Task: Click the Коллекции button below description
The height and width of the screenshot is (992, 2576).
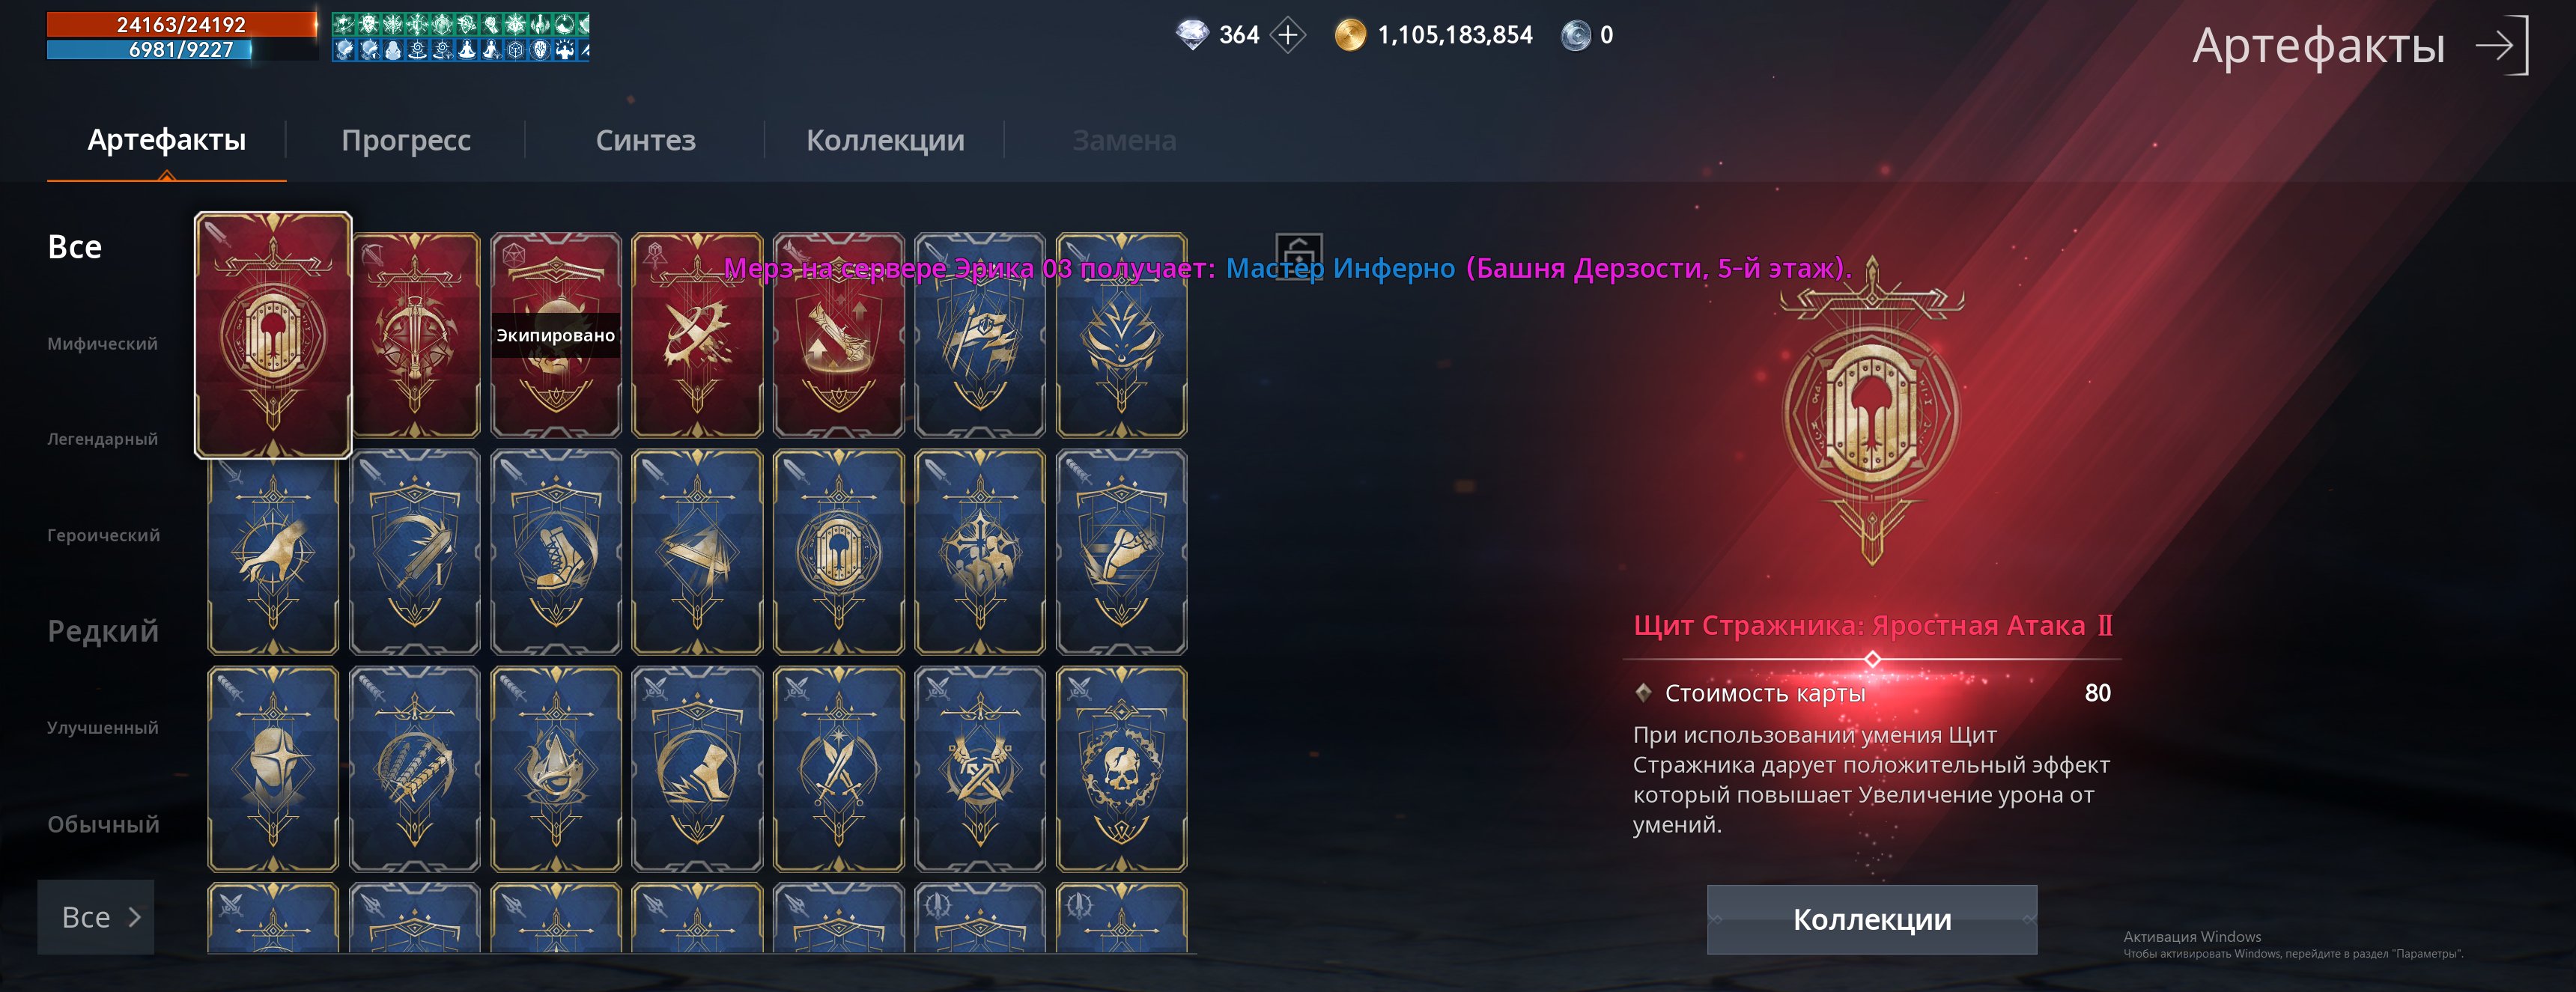Action: coord(1872,919)
